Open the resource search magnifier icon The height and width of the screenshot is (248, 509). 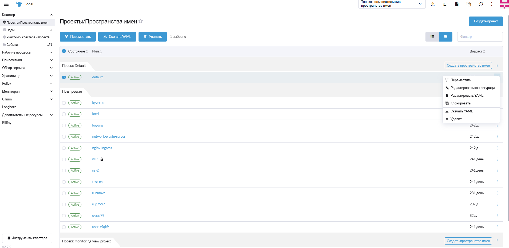coord(481,4)
